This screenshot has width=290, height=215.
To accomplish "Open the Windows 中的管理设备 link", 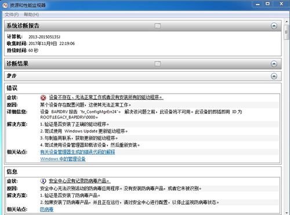I will [x=63, y=159].
